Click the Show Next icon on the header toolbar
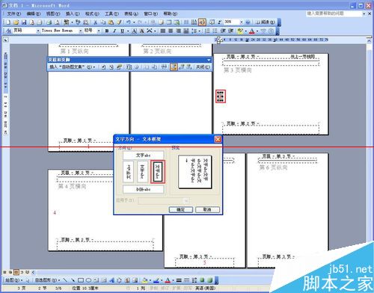This screenshot has width=374, height=293. (x=188, y=67)
